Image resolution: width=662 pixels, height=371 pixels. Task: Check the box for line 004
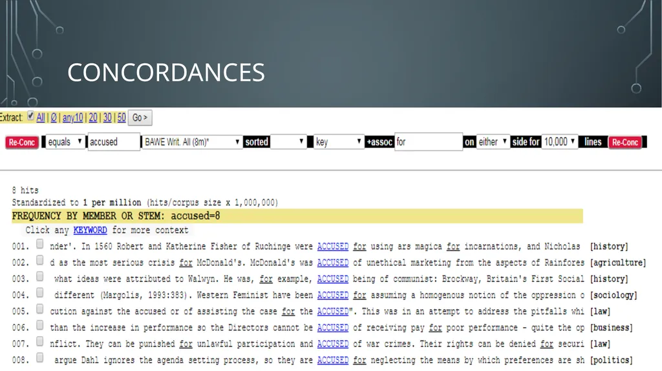pyautogui.click(x=39, y=292)
